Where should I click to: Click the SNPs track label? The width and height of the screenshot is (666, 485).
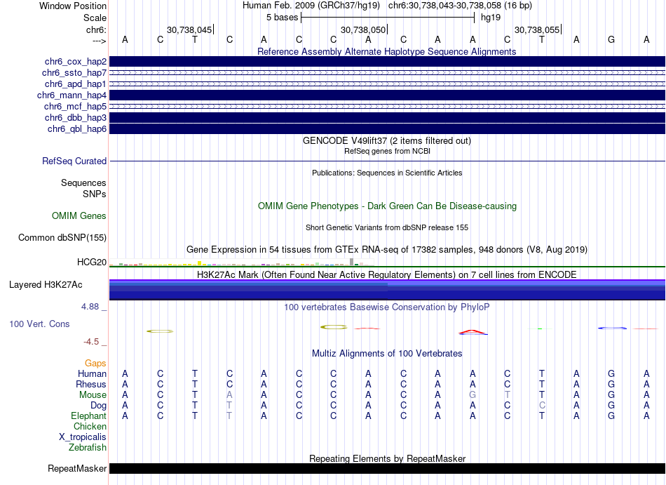tap(95, 194)
